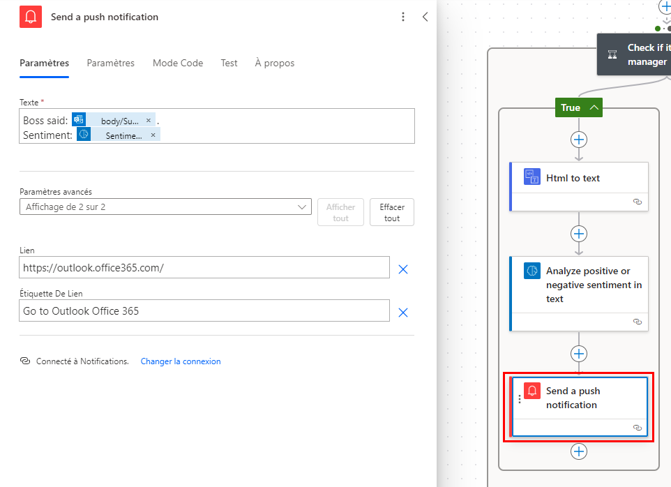Collapse the True branch

(x=578, y=107)
